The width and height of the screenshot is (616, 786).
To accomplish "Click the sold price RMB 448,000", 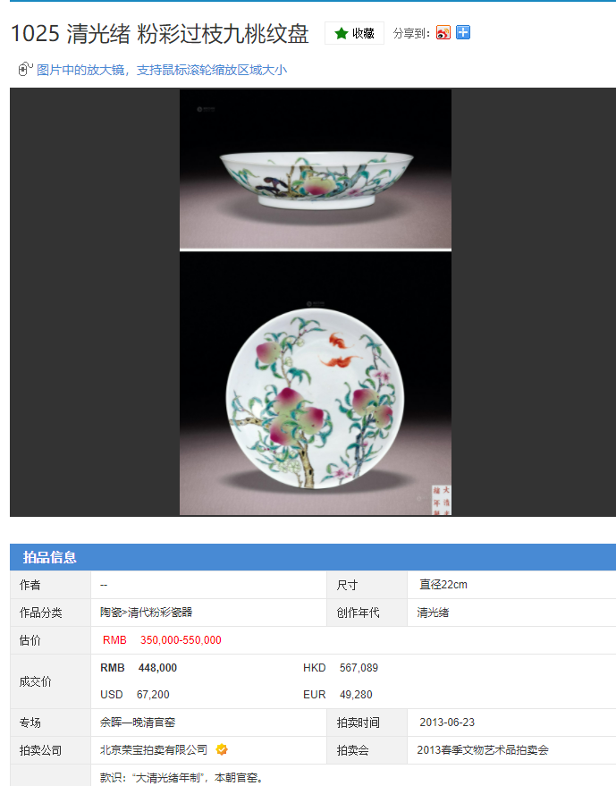I will click(139, 668).
